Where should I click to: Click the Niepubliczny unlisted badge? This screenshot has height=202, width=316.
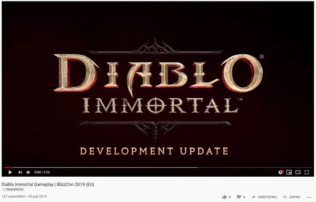13,189
